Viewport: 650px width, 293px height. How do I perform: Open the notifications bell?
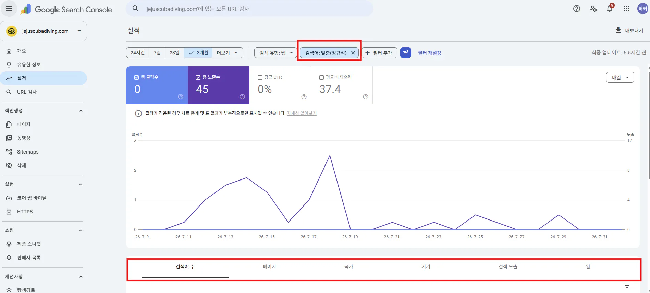point(610,9)
